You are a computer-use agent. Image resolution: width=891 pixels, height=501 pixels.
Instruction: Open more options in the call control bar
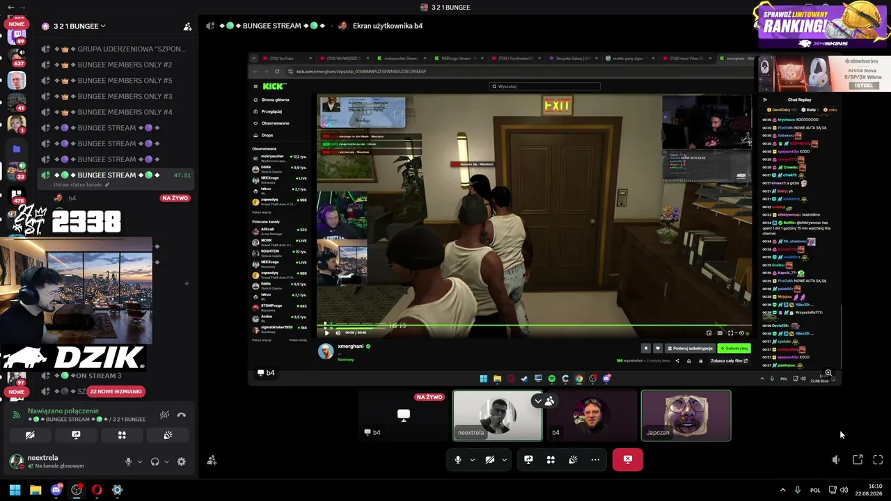pyautogui.click(x=595, y=460)
